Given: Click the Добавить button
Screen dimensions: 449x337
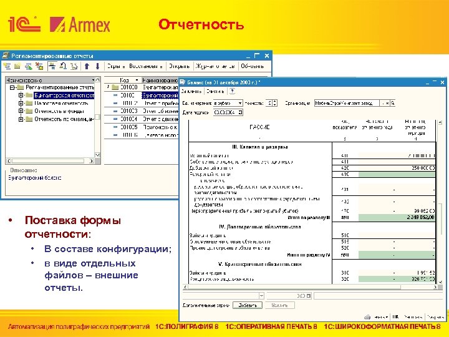Looking at the screenshot, I should (248, 305).
